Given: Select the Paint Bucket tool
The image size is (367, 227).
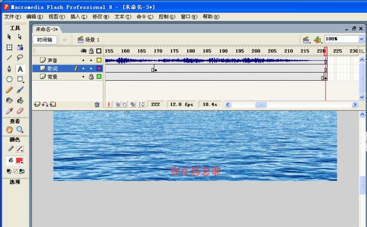Looking at the screenshot, I should pos(20,100).
